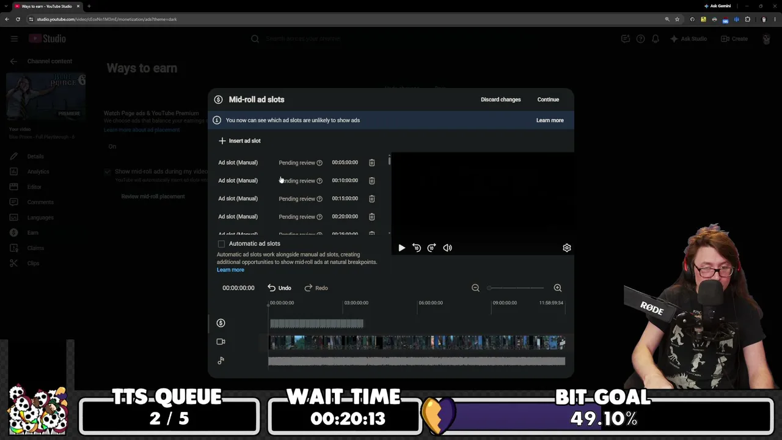The height and width of the screenshot is (440, 782).
Task: Open Learn more in the blue banner
Action: tap(550, 120)
